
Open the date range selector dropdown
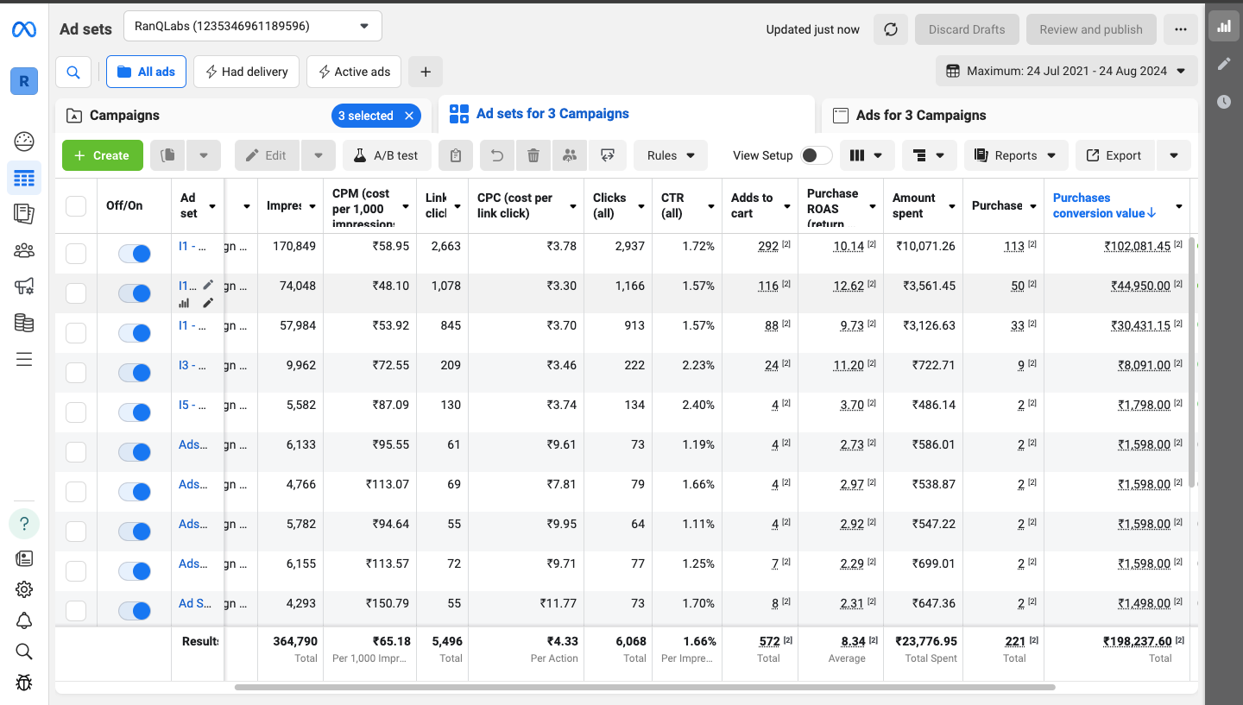click(1066, 71)
